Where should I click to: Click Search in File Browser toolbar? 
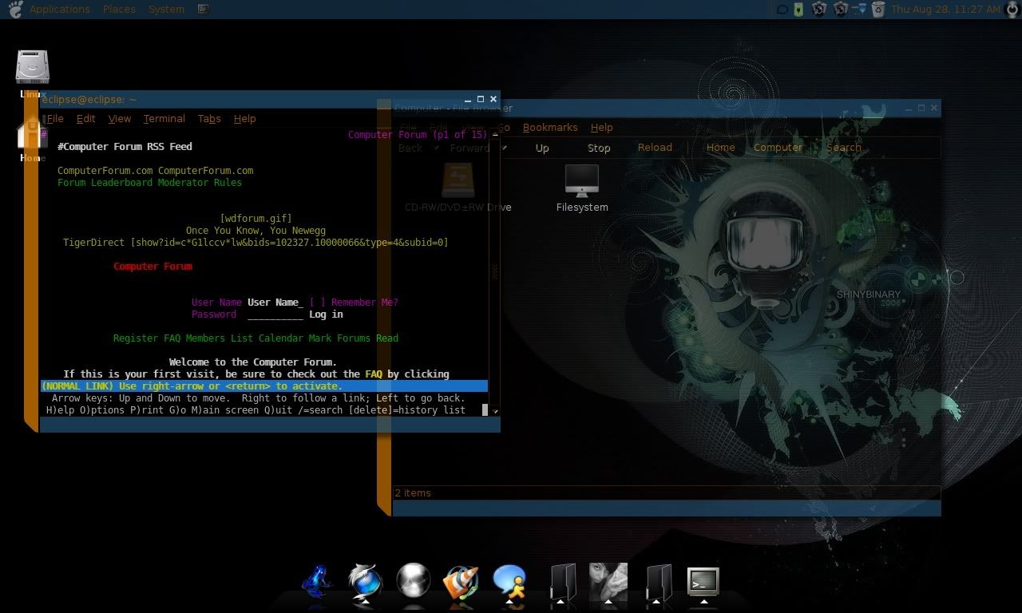tap(844, 147)
